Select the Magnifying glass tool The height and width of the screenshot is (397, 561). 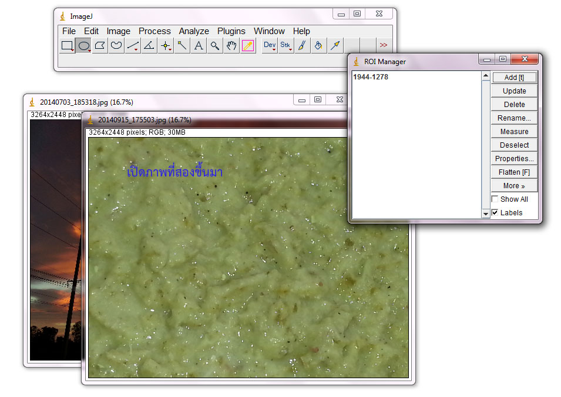click(x=214, y=45)
